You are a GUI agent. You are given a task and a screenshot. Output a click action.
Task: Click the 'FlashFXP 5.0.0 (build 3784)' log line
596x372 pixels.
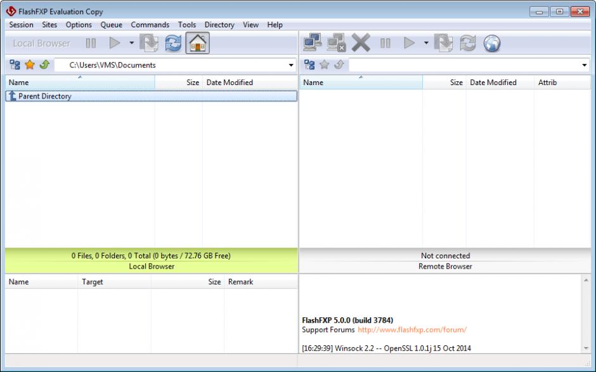[347, 320]
